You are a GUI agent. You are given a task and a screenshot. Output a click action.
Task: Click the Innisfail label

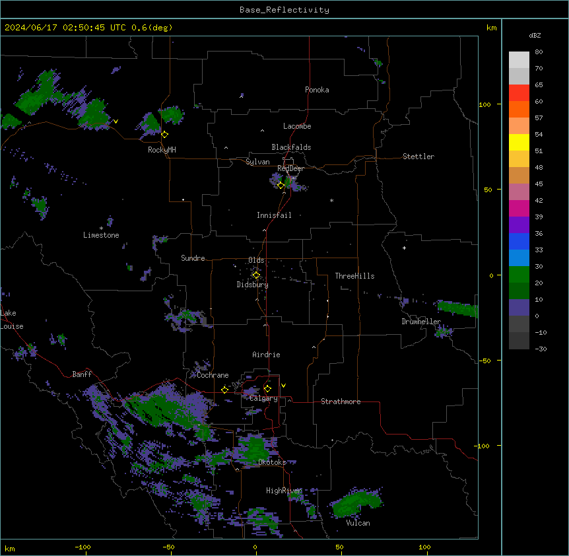(x=274, y=215)
